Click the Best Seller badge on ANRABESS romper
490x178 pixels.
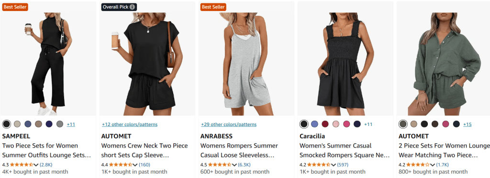click(x=213, y=7)
